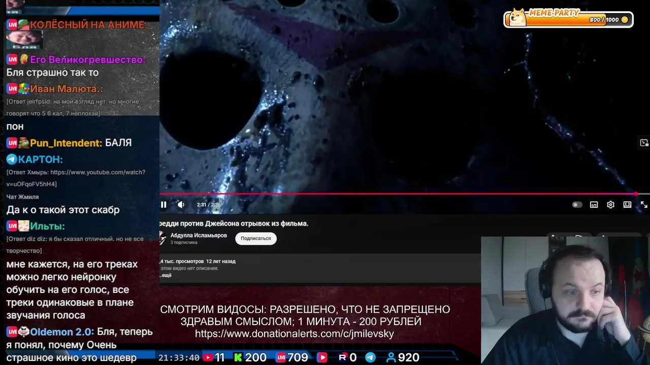This screenshot has height=365, width=650.
Task: Click the LIVE badge beside Oldemon 2.0
Action: tap(12, 332)
